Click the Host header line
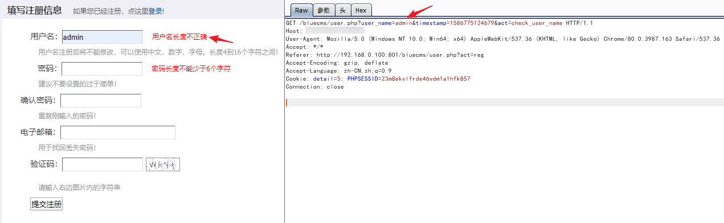Image resolution: width=724 pixels, height=223 pixels. [x=325, y=31]
